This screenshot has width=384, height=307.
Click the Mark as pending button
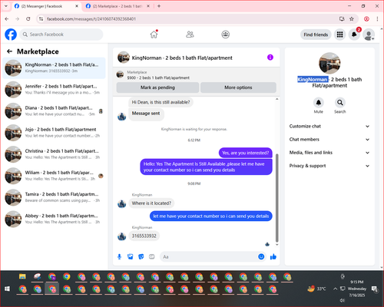pyautogui.click(x=157, y=87)
